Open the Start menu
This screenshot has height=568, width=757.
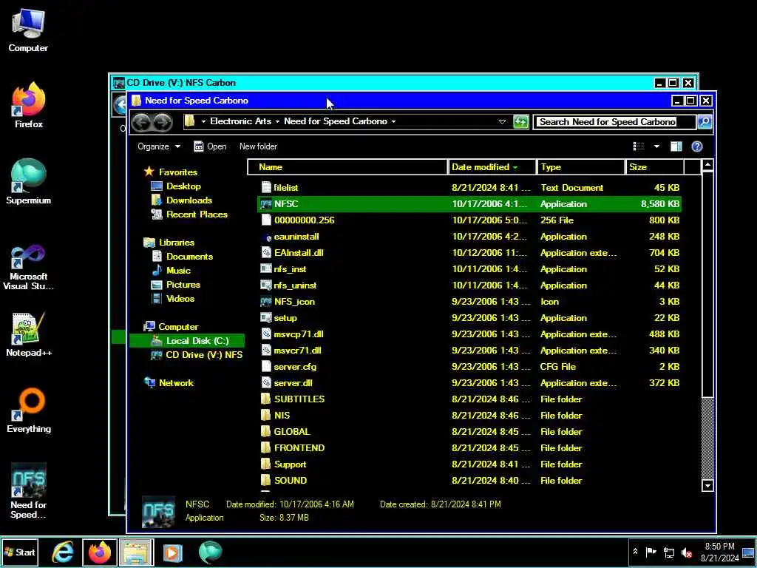(x=19, y=552)
